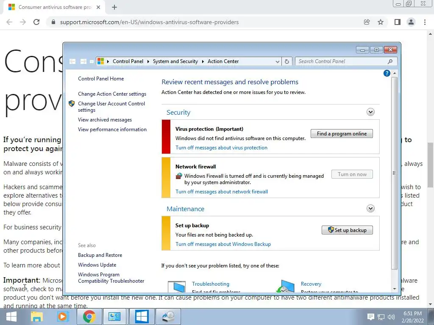The height and width of the screenshot is (325, 434).
Task: Expand the Control Panel breadcrumb arrow
Action: click(x=148, y=61)
